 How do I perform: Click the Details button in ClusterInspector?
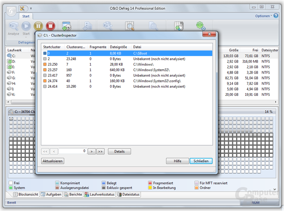[x=119, y=152]
